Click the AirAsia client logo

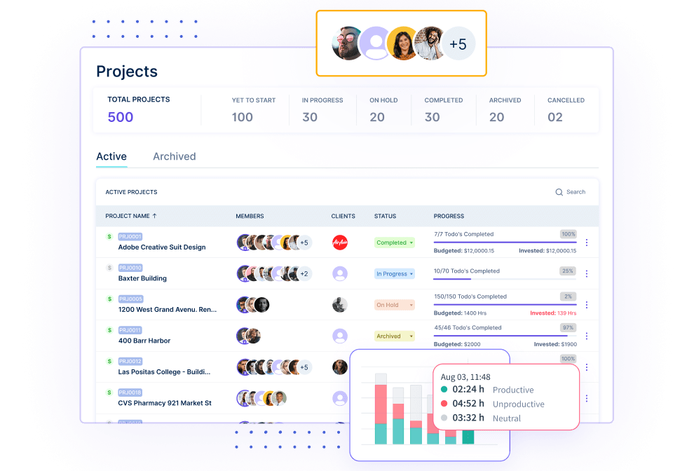[340, 243]
